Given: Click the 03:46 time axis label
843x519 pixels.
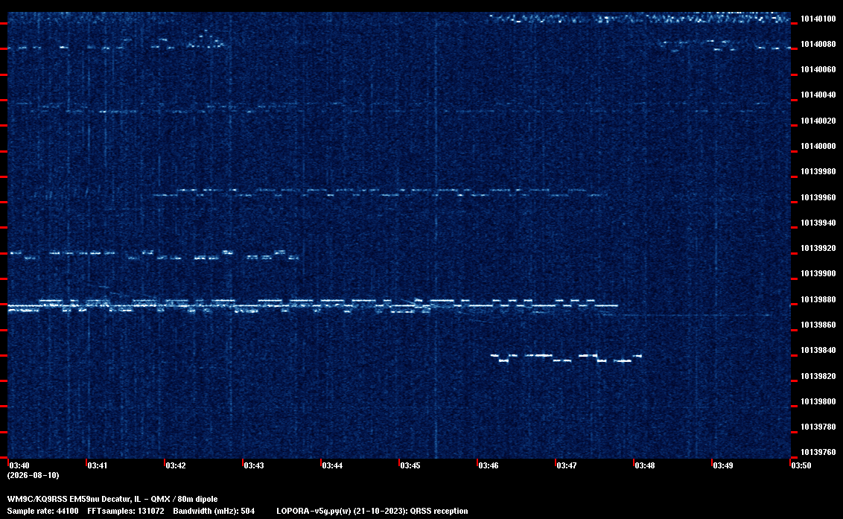Looking at the screenshot, I should pos(489,465).
